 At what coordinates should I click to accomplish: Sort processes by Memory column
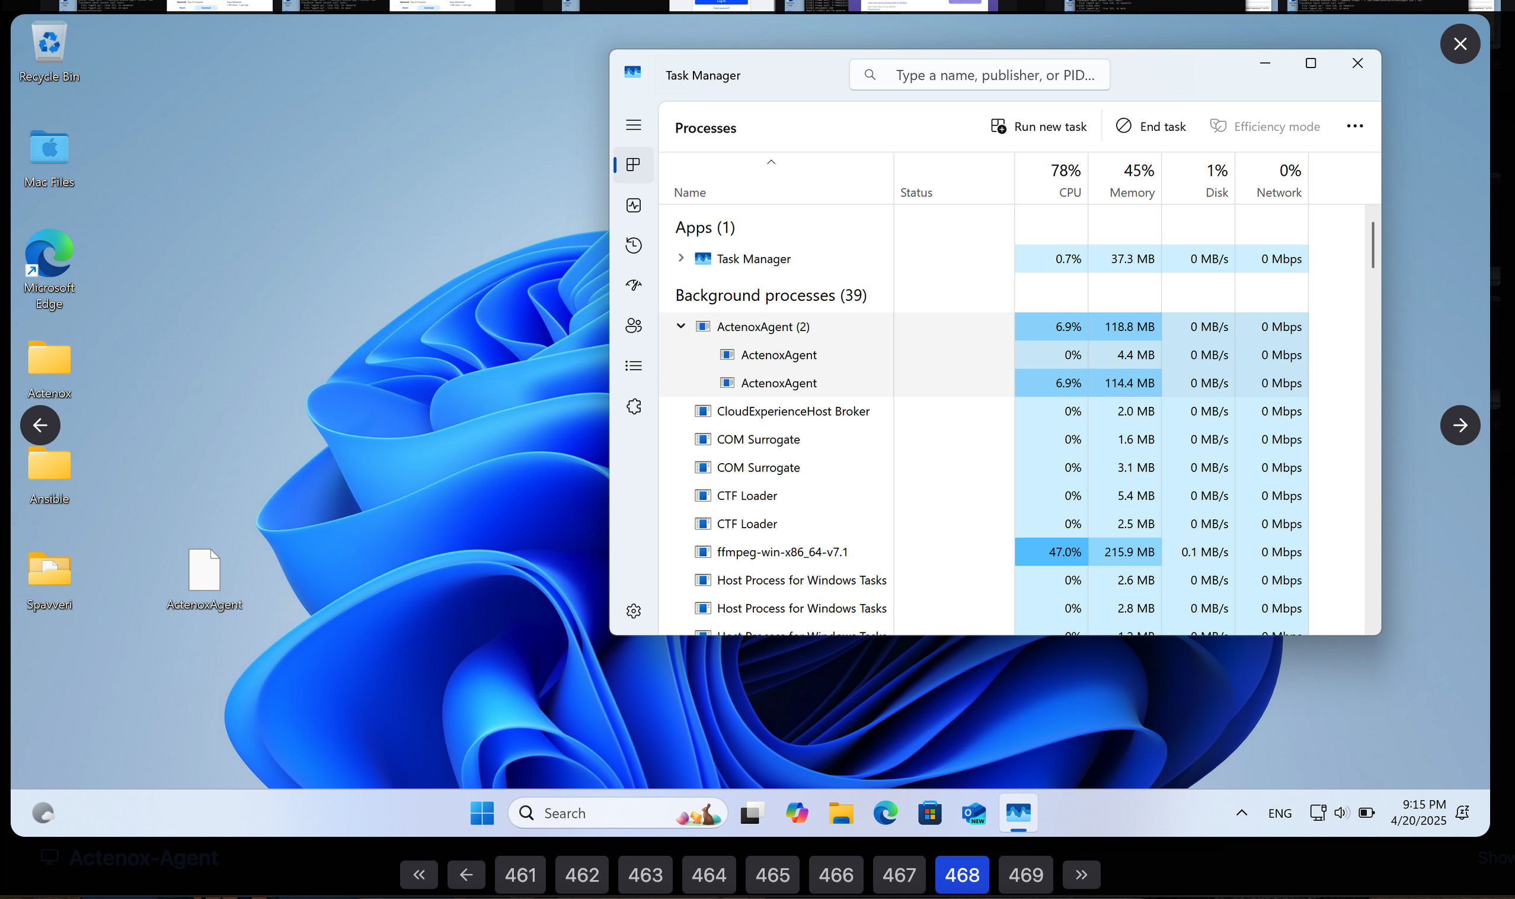click(1132, 181)
